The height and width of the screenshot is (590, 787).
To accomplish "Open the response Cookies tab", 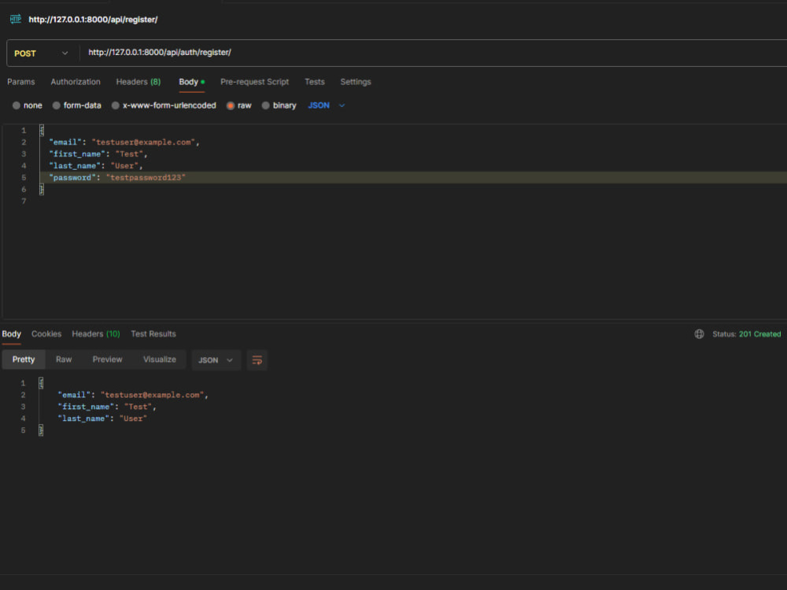I will point(46,334).
